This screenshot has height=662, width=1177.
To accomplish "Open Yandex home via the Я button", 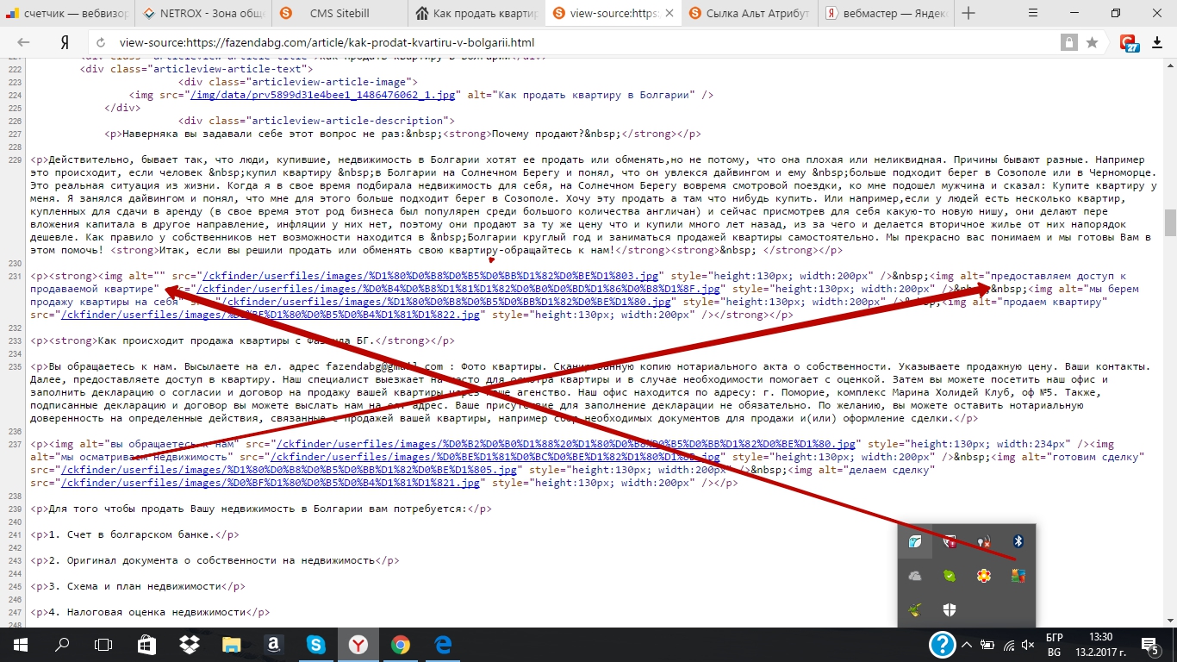I will (65, 42).
